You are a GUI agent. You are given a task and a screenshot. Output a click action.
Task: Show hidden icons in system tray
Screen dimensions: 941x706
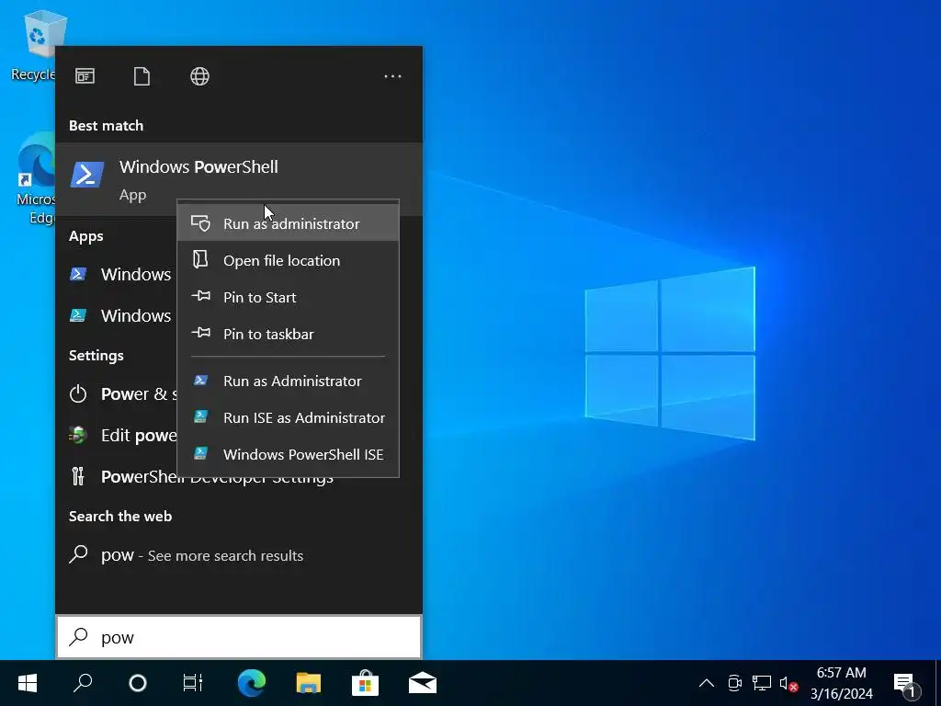point(707,683)
